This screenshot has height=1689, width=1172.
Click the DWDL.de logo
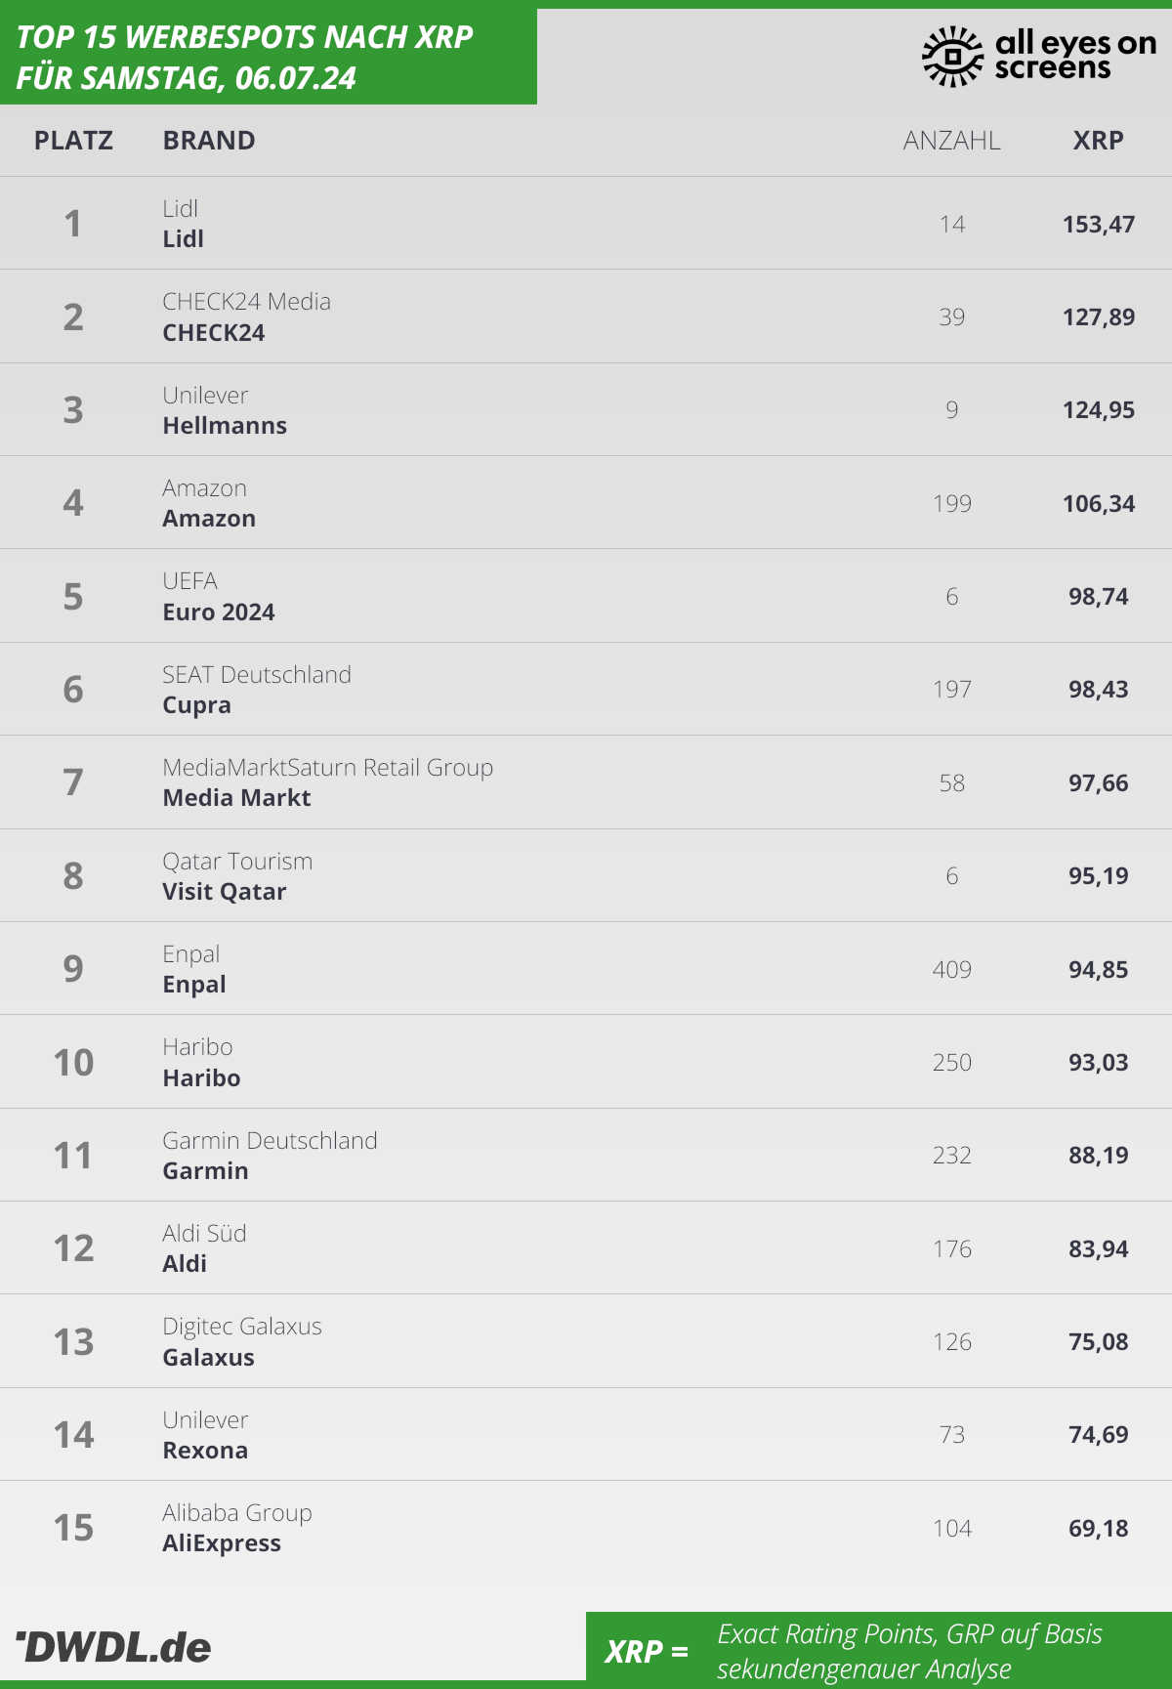click(x=113, y=1647)
